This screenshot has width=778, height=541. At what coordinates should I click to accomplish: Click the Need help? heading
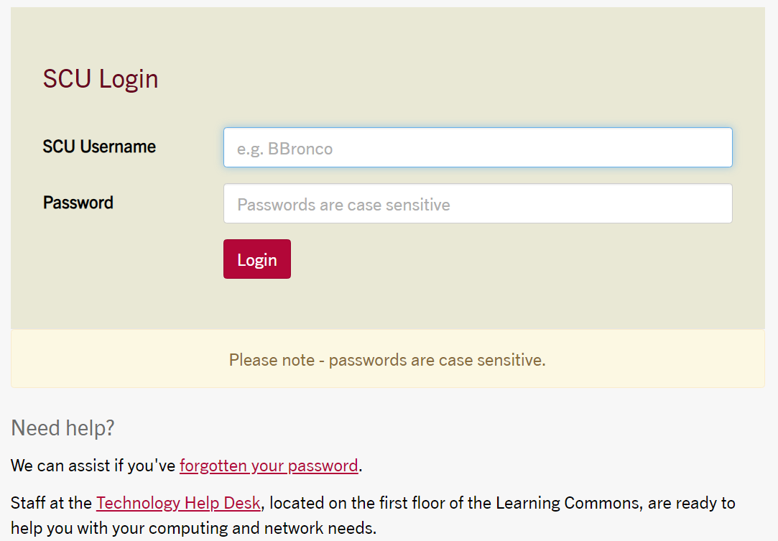pyautogui.click(x=63, y=428)
